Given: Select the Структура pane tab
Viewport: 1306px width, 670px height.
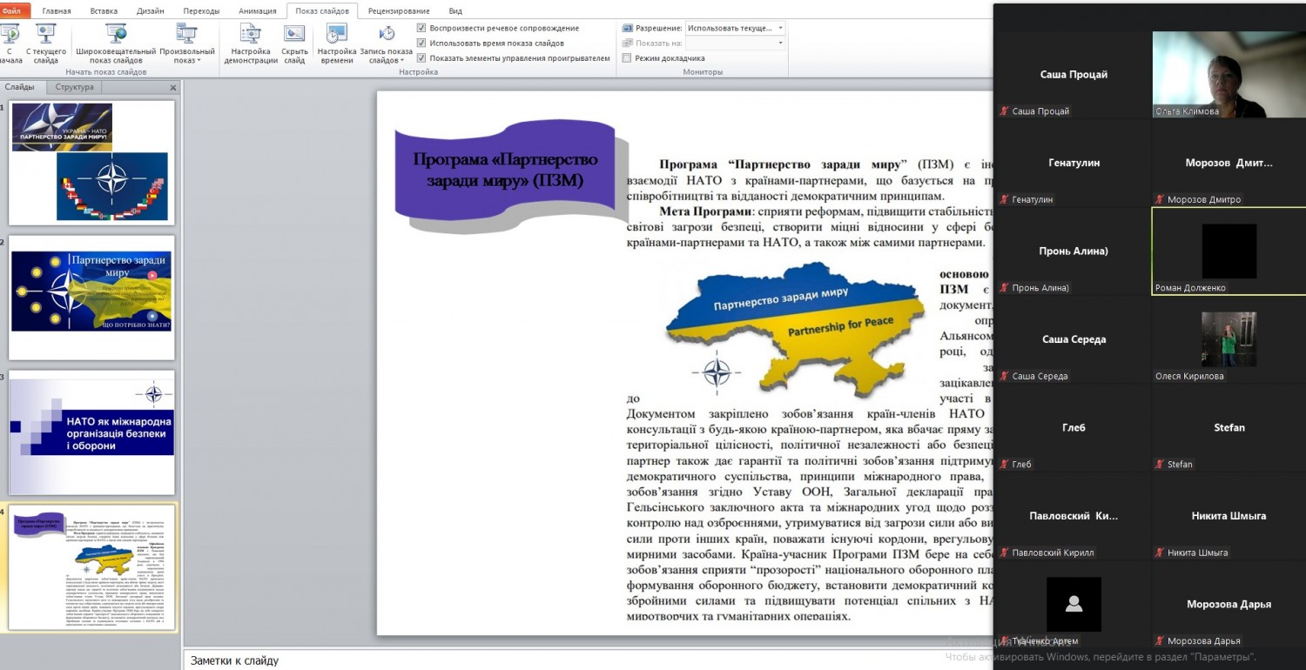Looking at the screenshot, I should tap(74, 87).
